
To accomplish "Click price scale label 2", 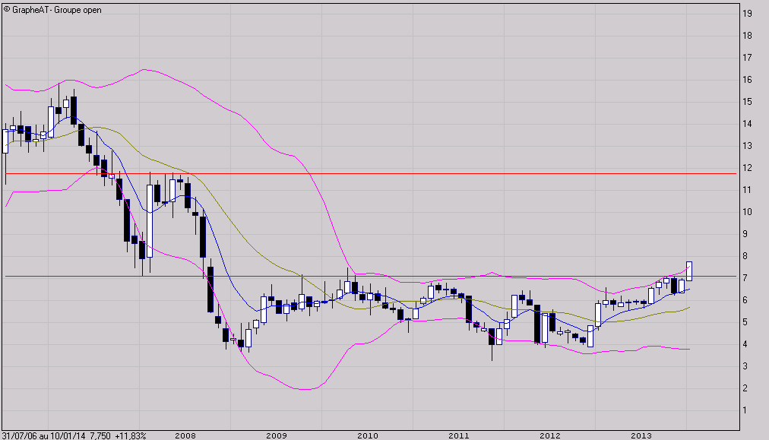I will (x=745, y=388).
